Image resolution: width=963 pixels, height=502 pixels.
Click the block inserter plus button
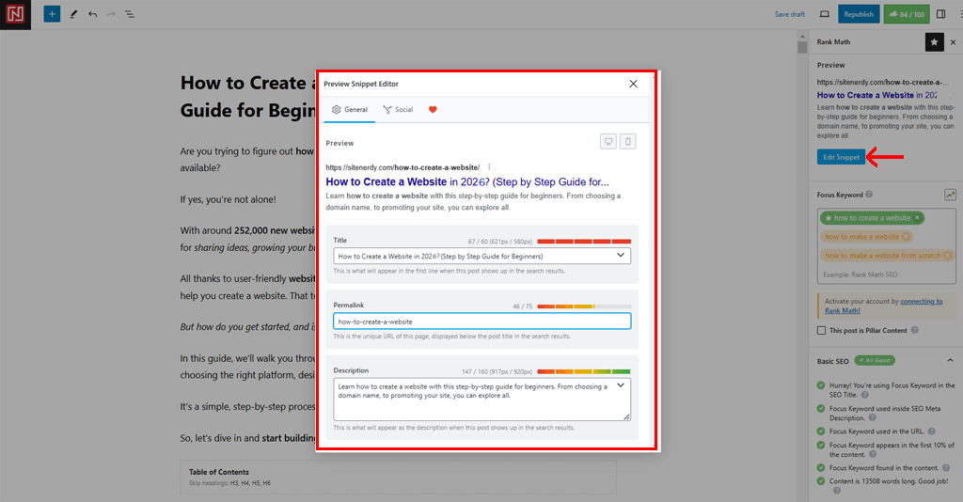click(52, 14)
